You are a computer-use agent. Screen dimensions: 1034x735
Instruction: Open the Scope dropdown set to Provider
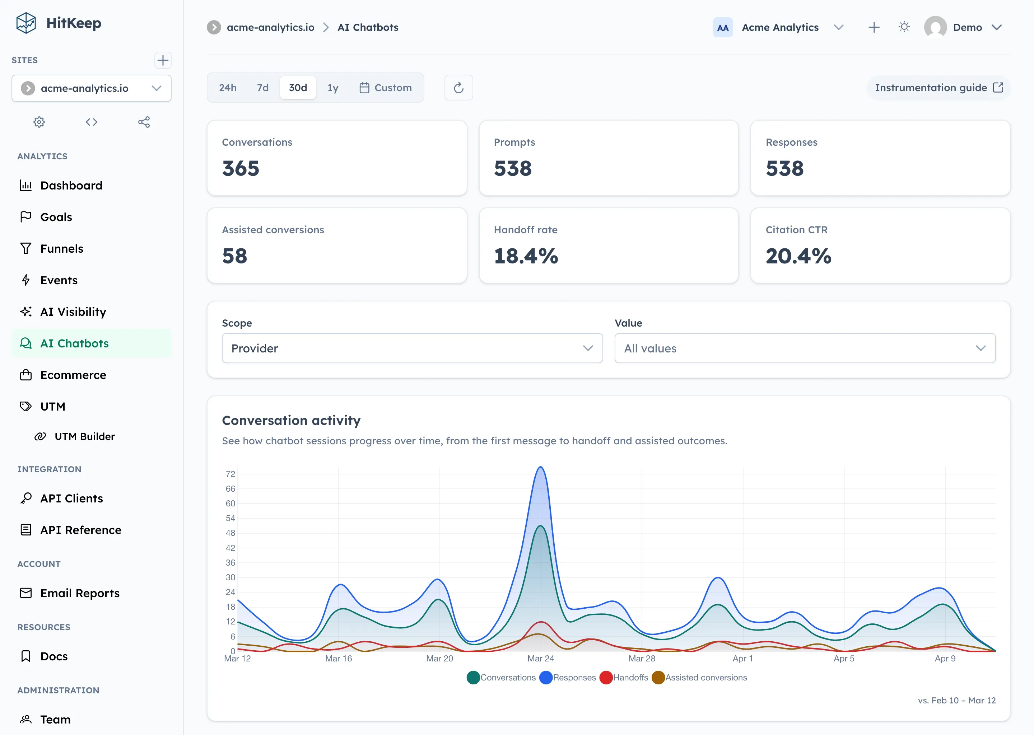(x=412, y=348)
